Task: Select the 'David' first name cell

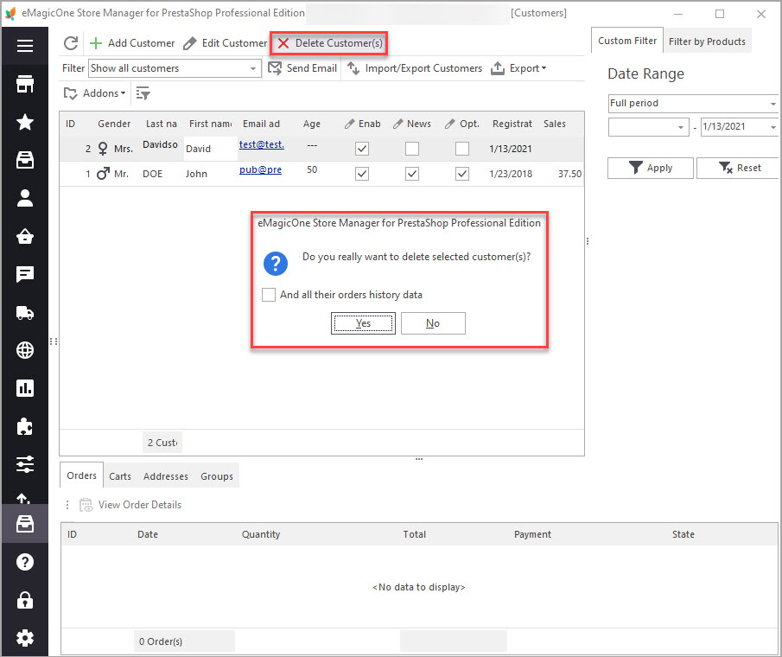Action: (x=210, y=149)
